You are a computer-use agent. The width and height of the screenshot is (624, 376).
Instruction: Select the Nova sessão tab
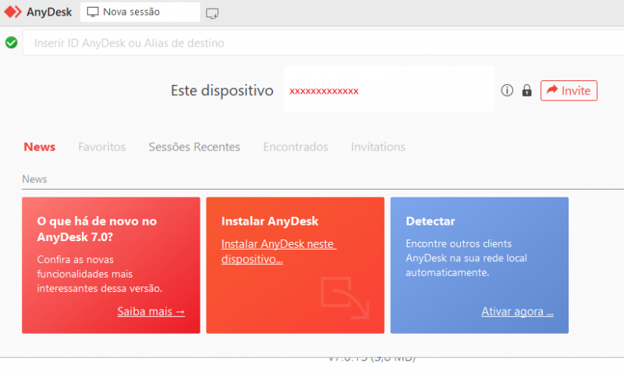[x=139, y=12]
